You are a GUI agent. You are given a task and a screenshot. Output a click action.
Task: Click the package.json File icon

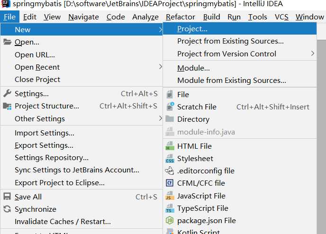[170, 220]
